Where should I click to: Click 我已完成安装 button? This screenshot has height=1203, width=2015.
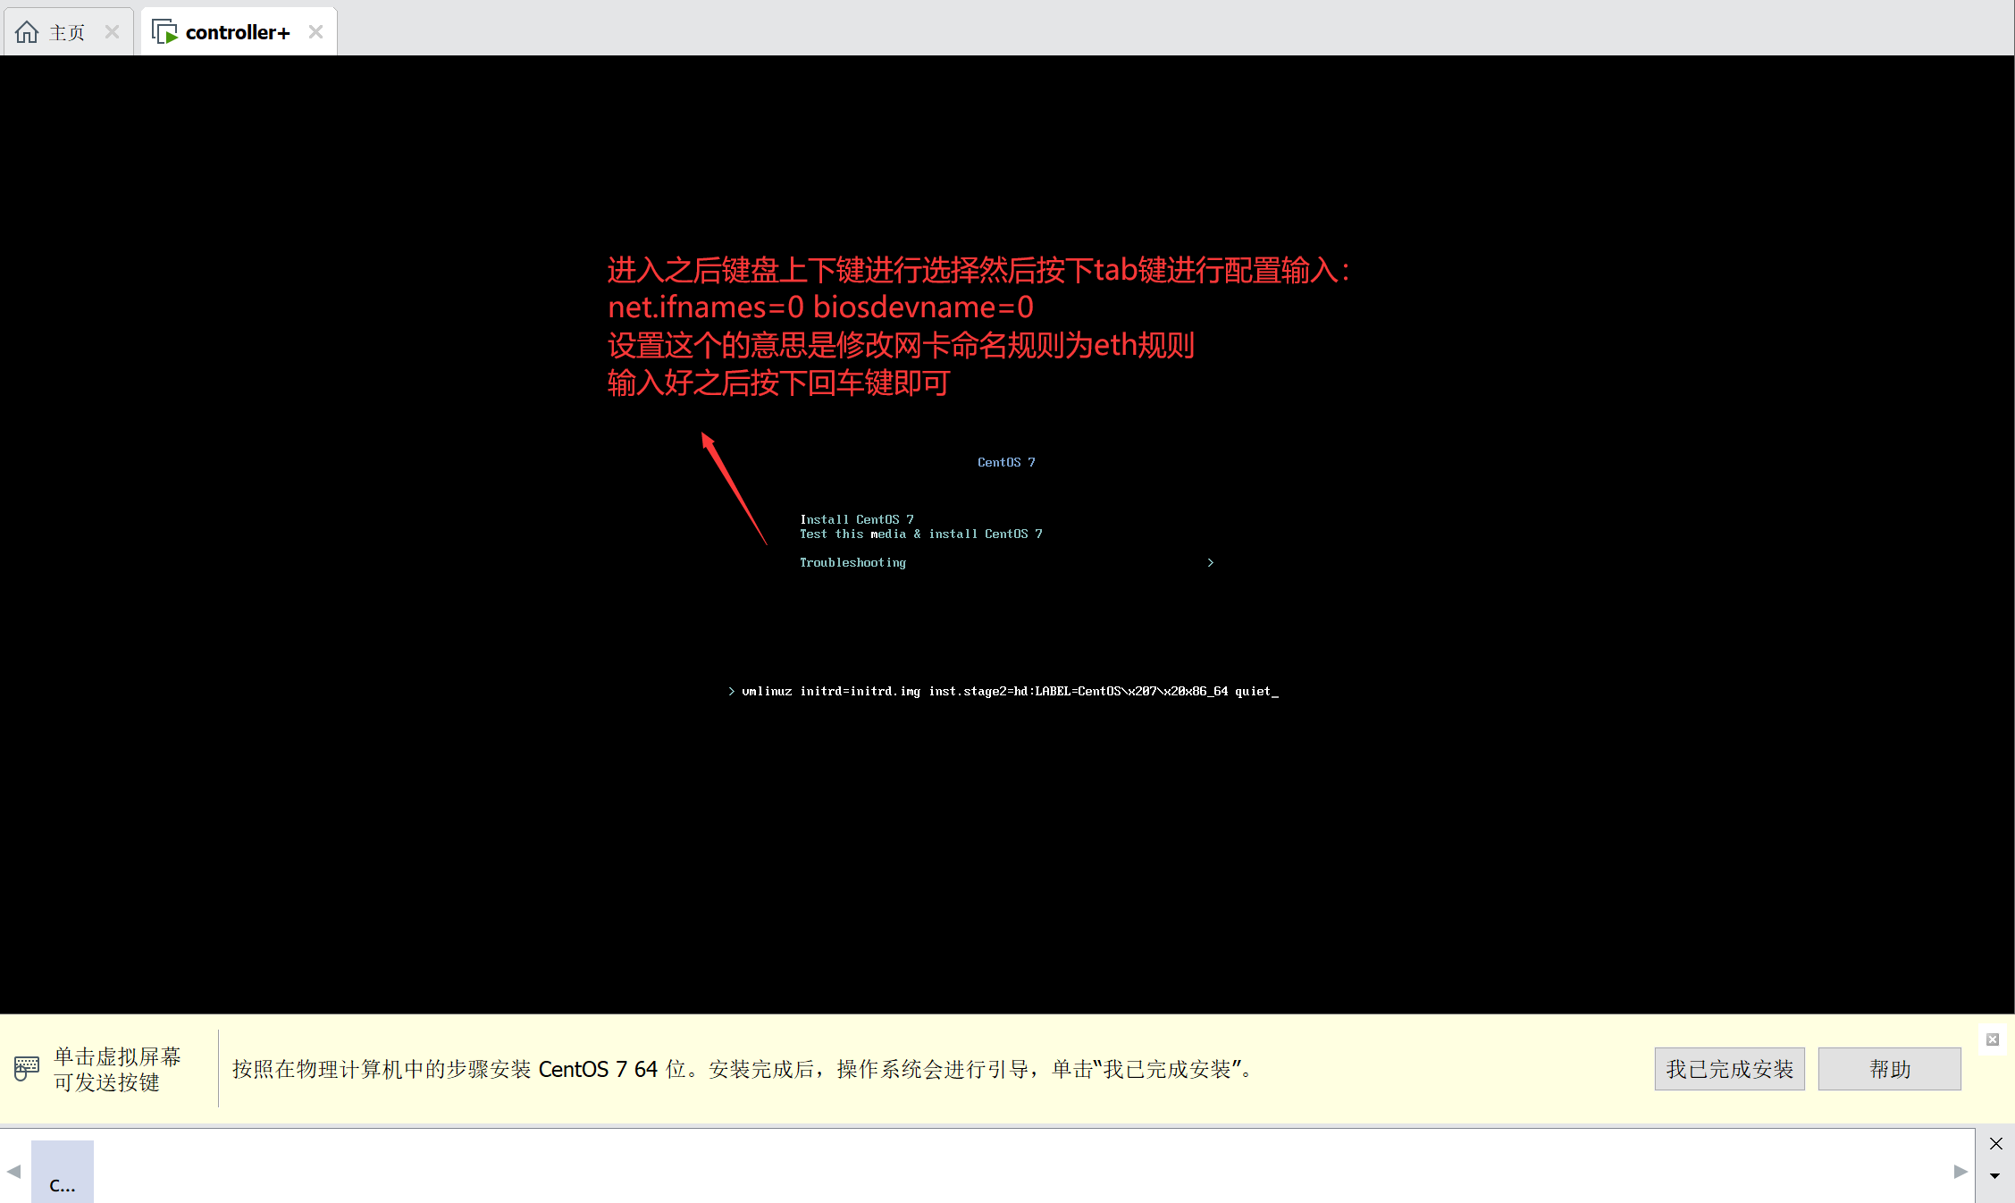(1729, 1069)
